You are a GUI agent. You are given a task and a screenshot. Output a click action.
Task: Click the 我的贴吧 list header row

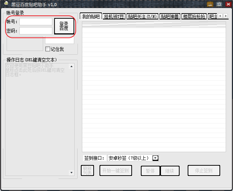[x=154, y=25]
